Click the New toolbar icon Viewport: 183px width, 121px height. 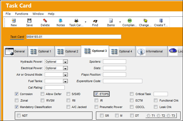click(14, 21)
